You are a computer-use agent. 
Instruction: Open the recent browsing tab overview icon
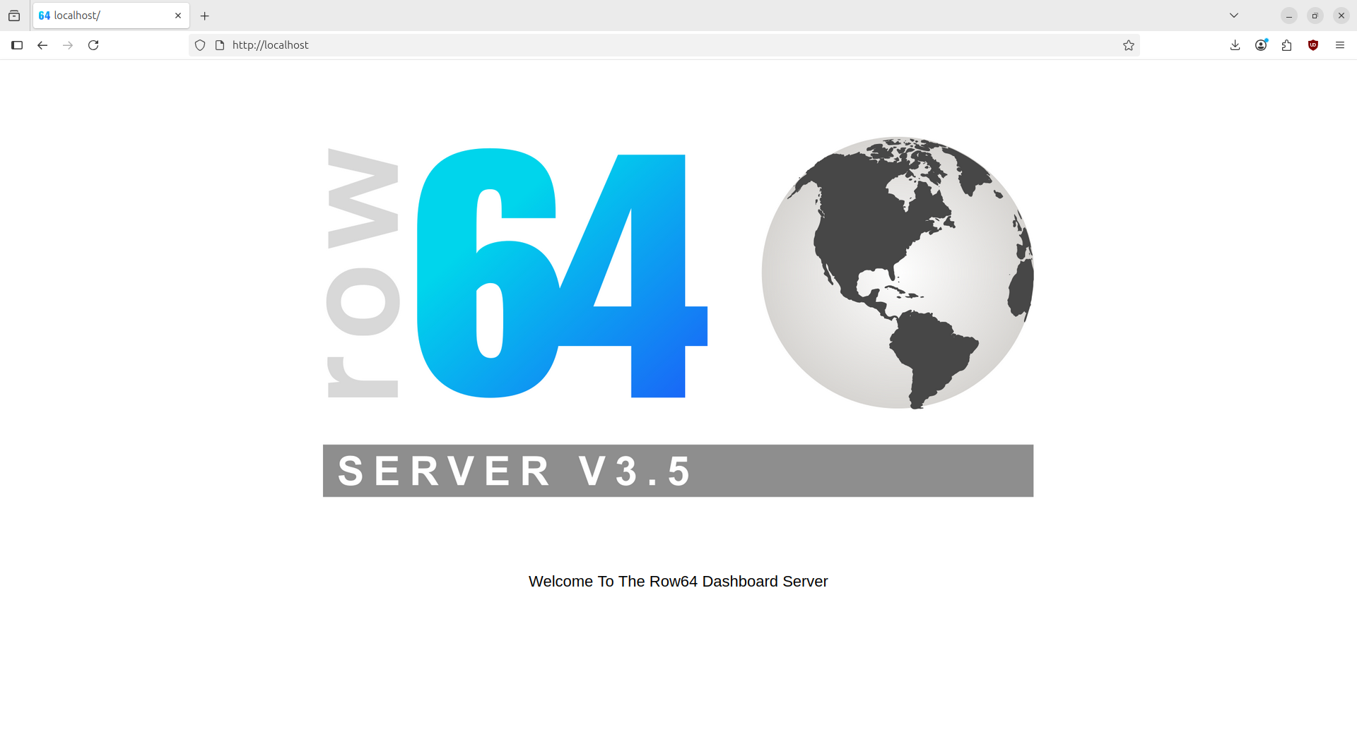(14, 16)
